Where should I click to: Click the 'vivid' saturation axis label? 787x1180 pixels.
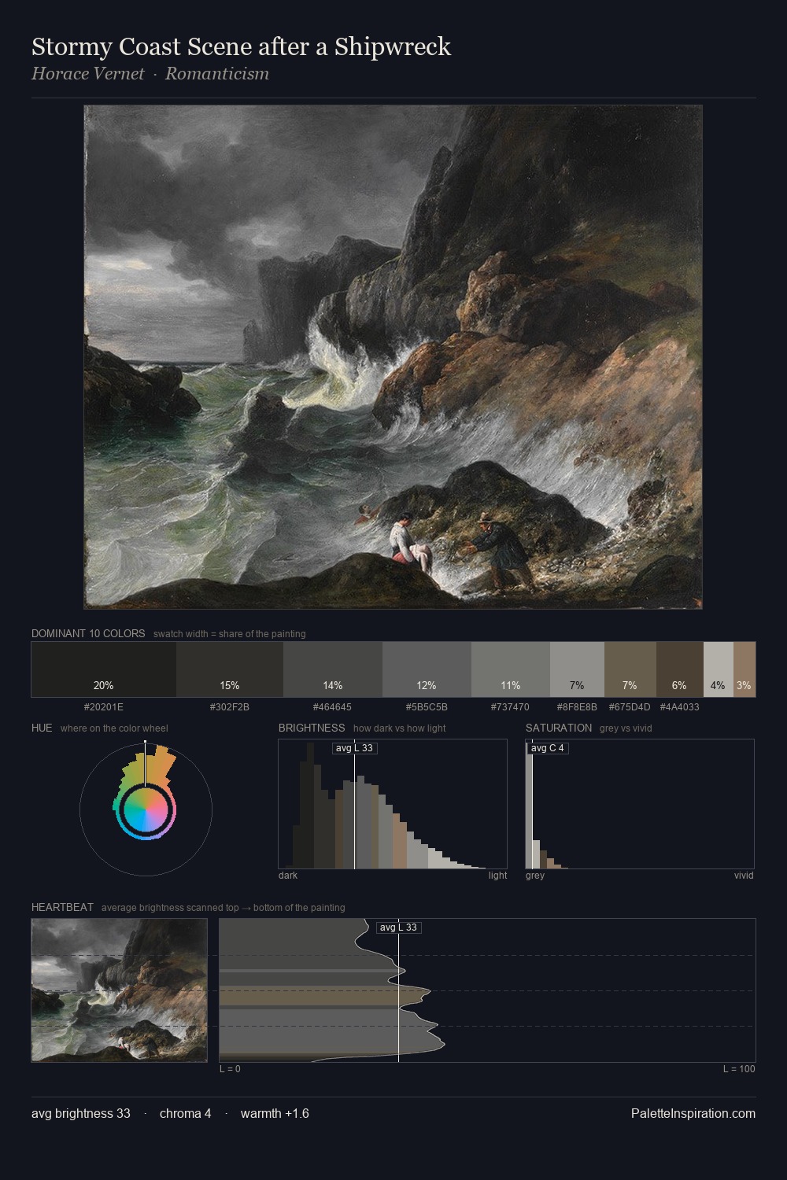(744, 876)
